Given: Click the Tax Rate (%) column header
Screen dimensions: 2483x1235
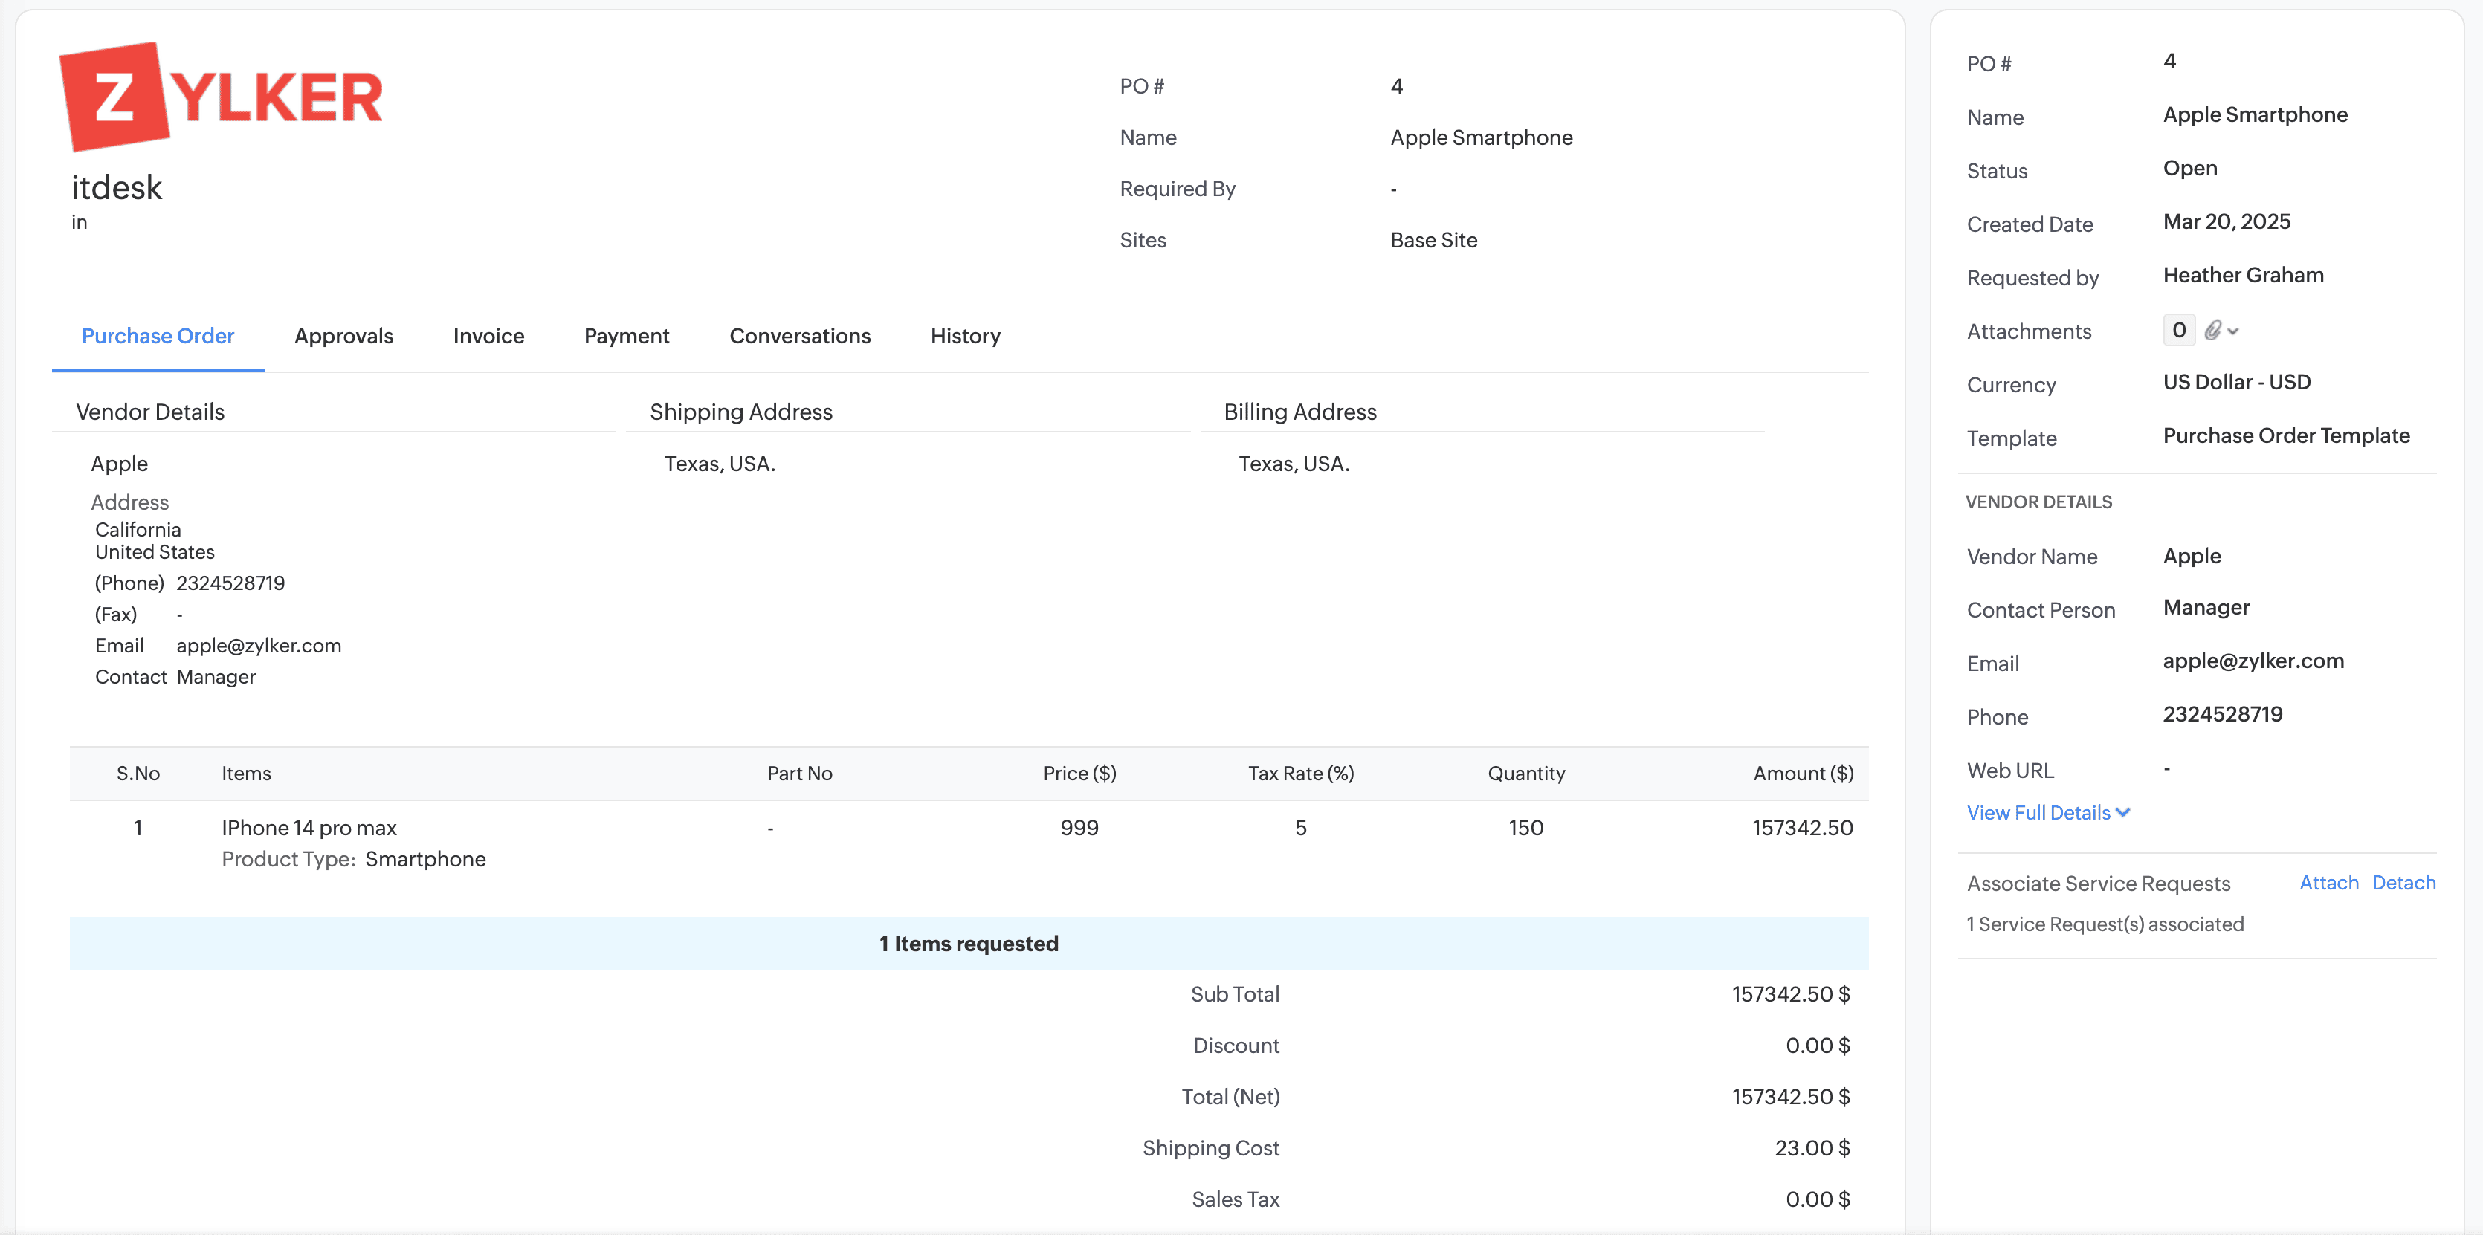Looking at the screenshot, I should [1301, 774].
